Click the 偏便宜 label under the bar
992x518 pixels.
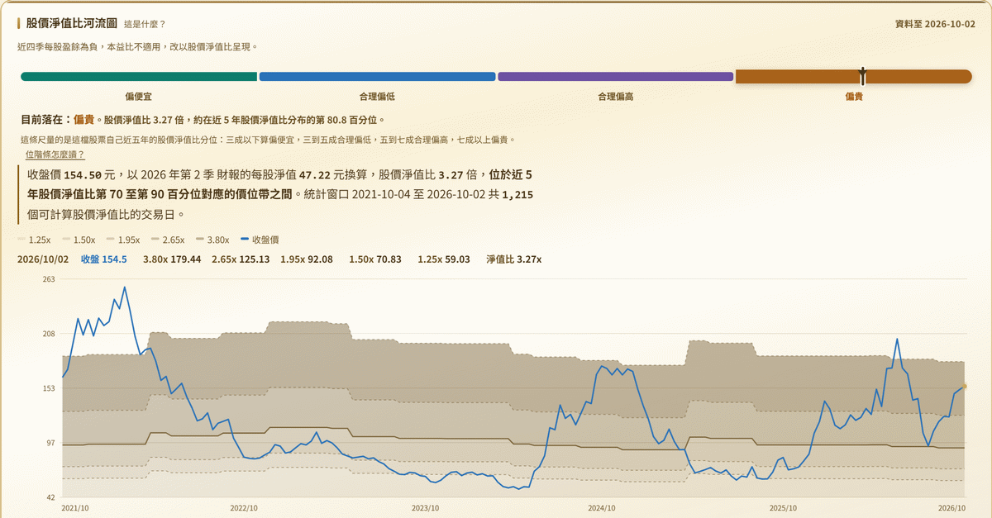pos(139,97)
